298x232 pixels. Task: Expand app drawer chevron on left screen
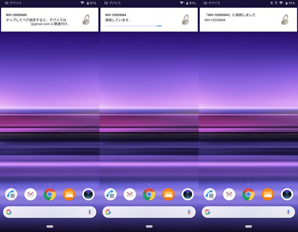pos(50,184)
